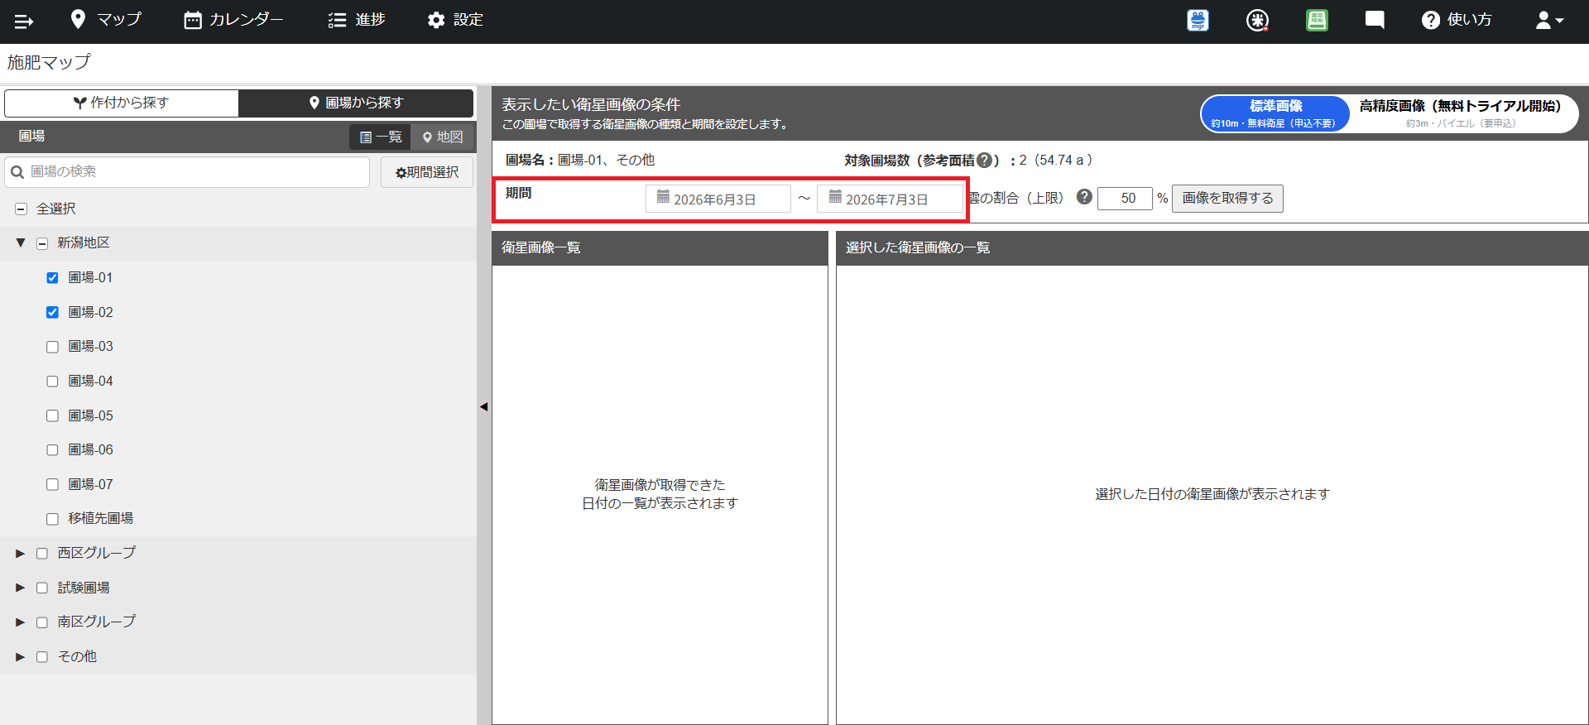Uncheck 圃場-01
Viewport: 1589px width, 725px height.
pos(52,278)
